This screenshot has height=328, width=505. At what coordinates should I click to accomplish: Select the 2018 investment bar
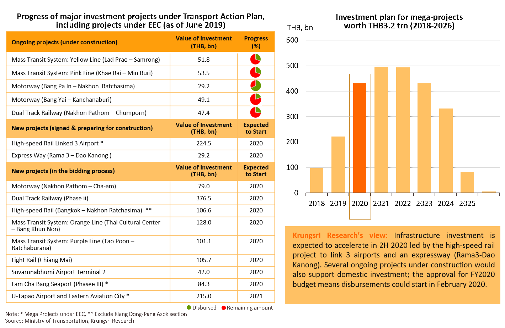click(317, 180)
